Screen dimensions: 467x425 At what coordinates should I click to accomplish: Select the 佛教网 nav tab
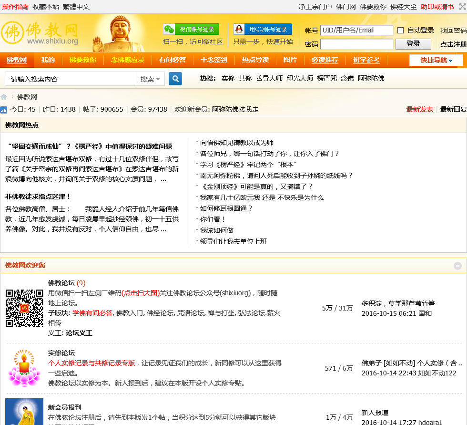coord(17,60)
